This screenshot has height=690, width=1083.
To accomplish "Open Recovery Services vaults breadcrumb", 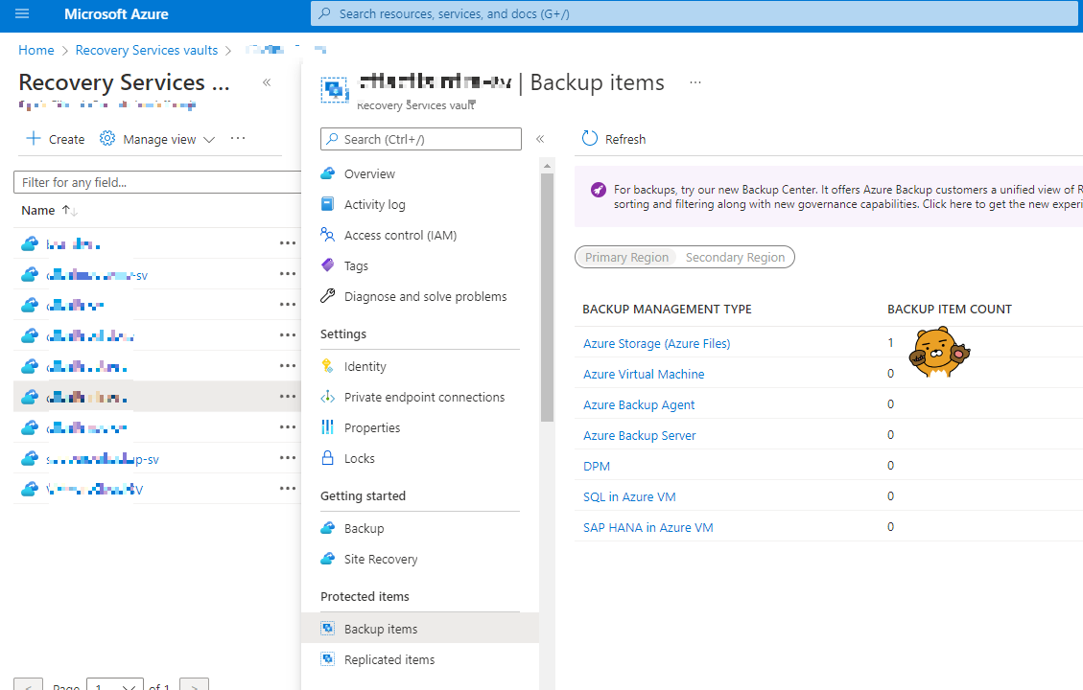I will pos(147,51).
